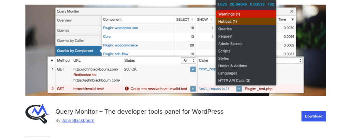352x138 pixels.
Task: Click the red error icon in row 2
Action: coord(126,89)
